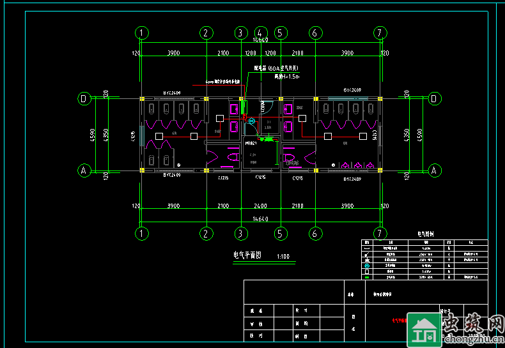Click the axis bubble 1 at top
The image size is (505, 348).
click(142, 33)
